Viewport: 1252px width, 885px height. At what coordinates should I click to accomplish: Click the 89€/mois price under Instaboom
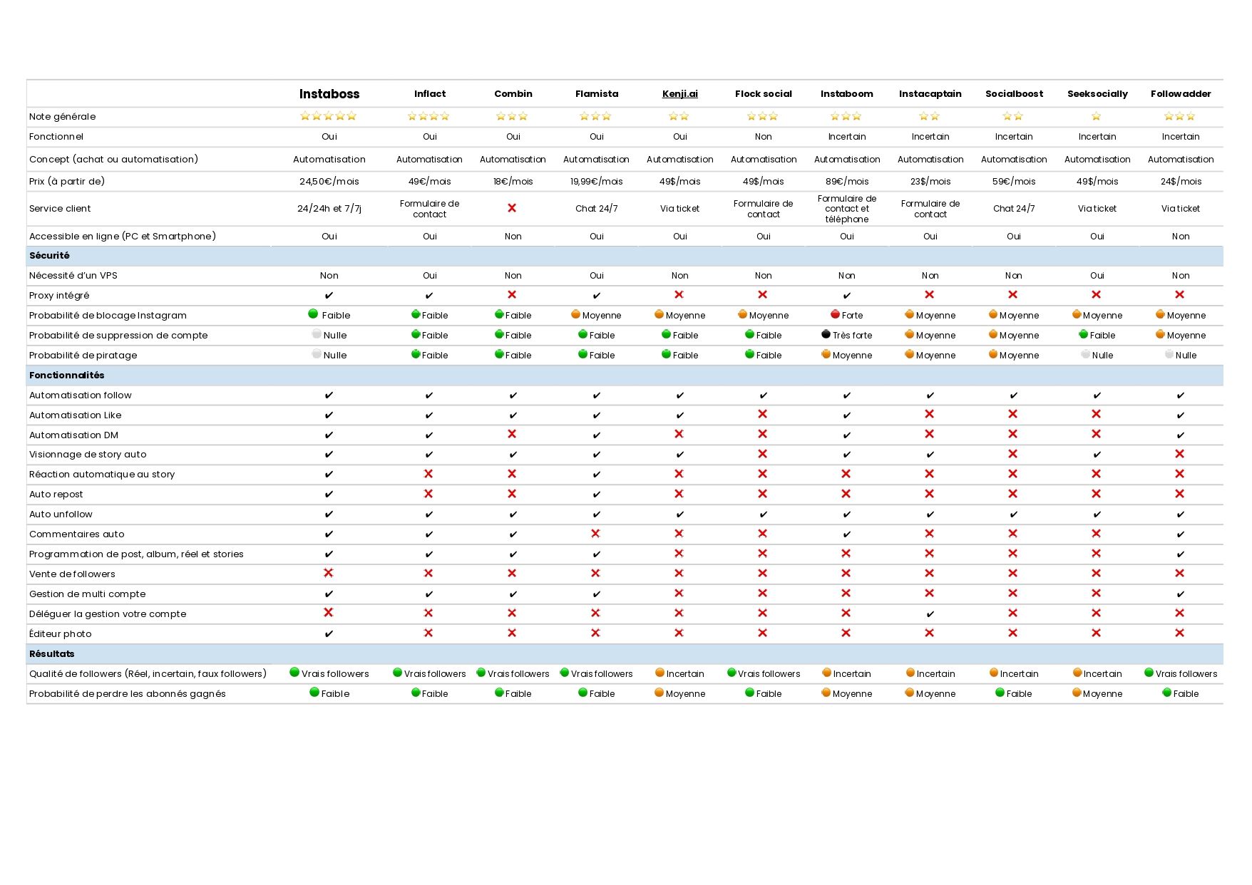point(847,181)
